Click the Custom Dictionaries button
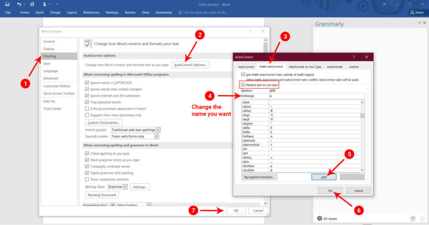This screenshot has width=429, height=225. [103, 122]
